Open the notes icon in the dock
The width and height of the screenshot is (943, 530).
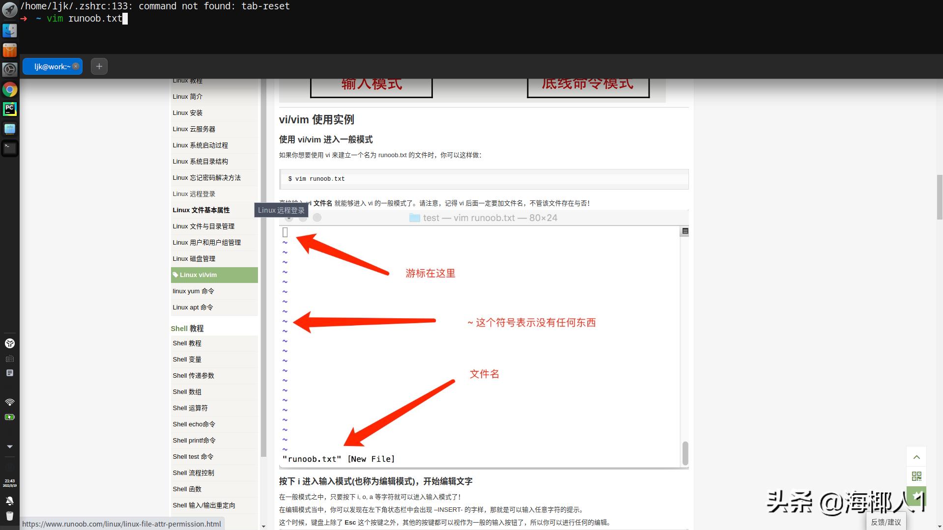pos(10,372)
